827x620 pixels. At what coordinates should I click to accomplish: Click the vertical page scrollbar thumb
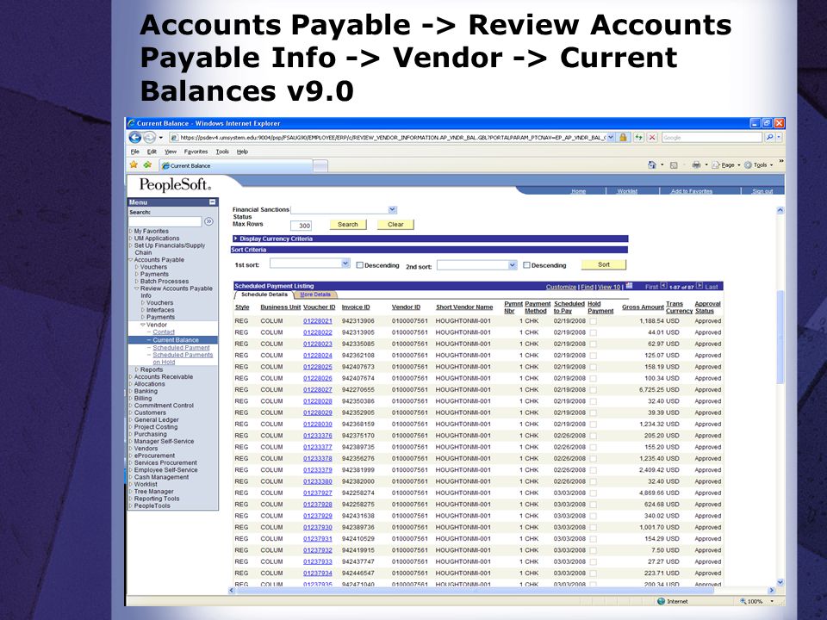pyautogui.click(x=780, y=337)
